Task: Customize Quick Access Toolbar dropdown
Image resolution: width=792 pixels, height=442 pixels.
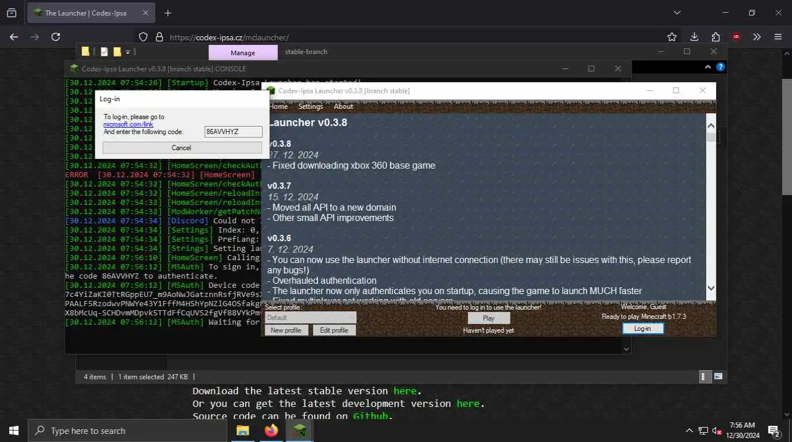Action: (128, 52)
